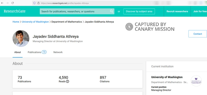Open Discover by subject area

coord(139,11)
